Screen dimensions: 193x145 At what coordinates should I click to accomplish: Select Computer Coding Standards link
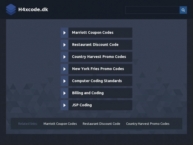97,81
